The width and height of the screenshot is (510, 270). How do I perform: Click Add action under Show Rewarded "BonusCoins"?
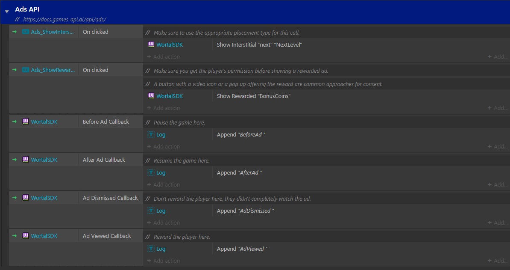point(163,108)
